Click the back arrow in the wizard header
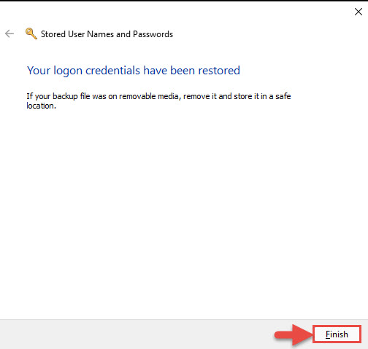 pyautogui.click(x=9, y=34)
